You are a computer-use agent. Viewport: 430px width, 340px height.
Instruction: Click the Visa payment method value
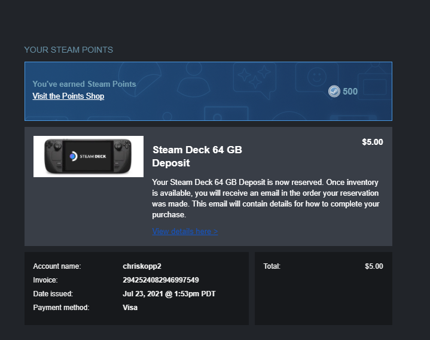(130, 308)
